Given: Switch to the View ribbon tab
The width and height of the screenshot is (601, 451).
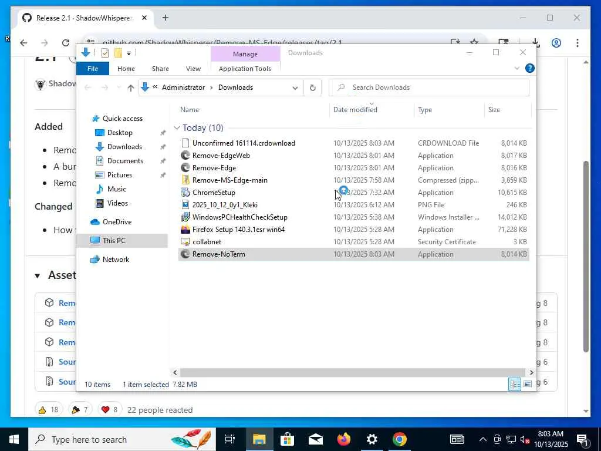Looking at the screenshot, I should coord(193,69).
